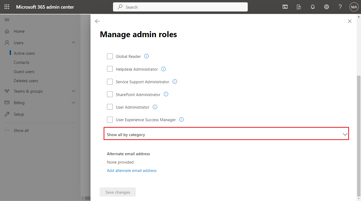The width and height of the screenshot is (361, 201).
Task: Click the back arrow in the panel
Action: (97, 21)
